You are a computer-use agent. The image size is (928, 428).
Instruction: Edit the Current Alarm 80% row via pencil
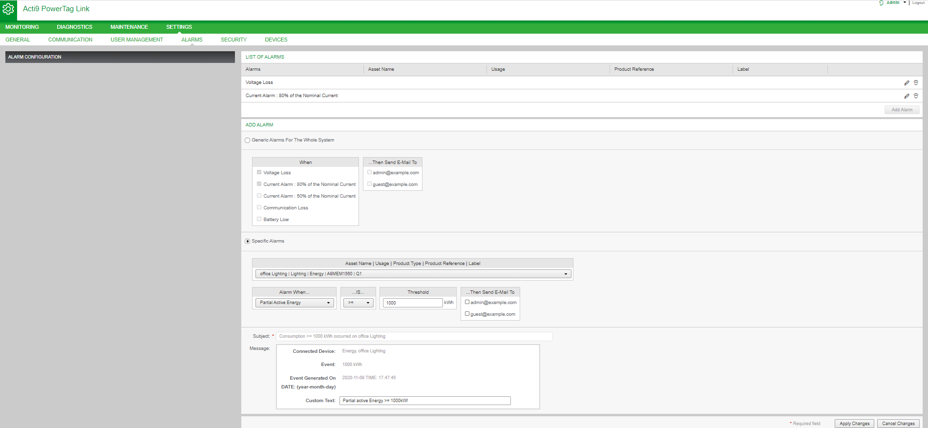click(x=907, y=96)
